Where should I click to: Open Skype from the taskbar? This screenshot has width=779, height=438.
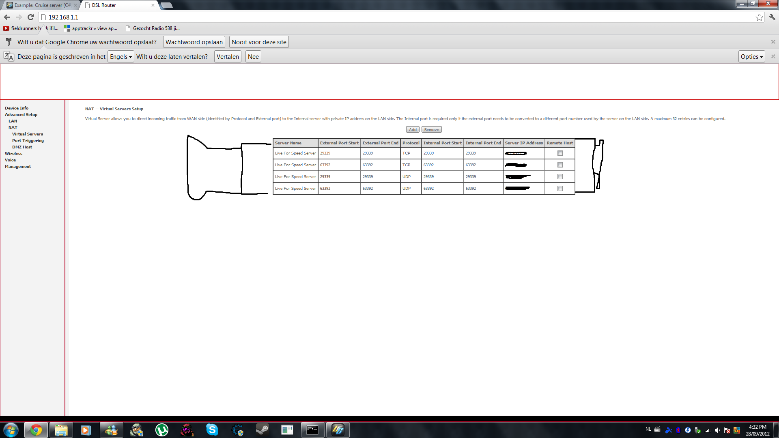click(x=212, y=429)
